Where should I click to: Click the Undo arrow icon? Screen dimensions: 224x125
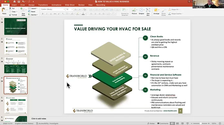(23, 2)
